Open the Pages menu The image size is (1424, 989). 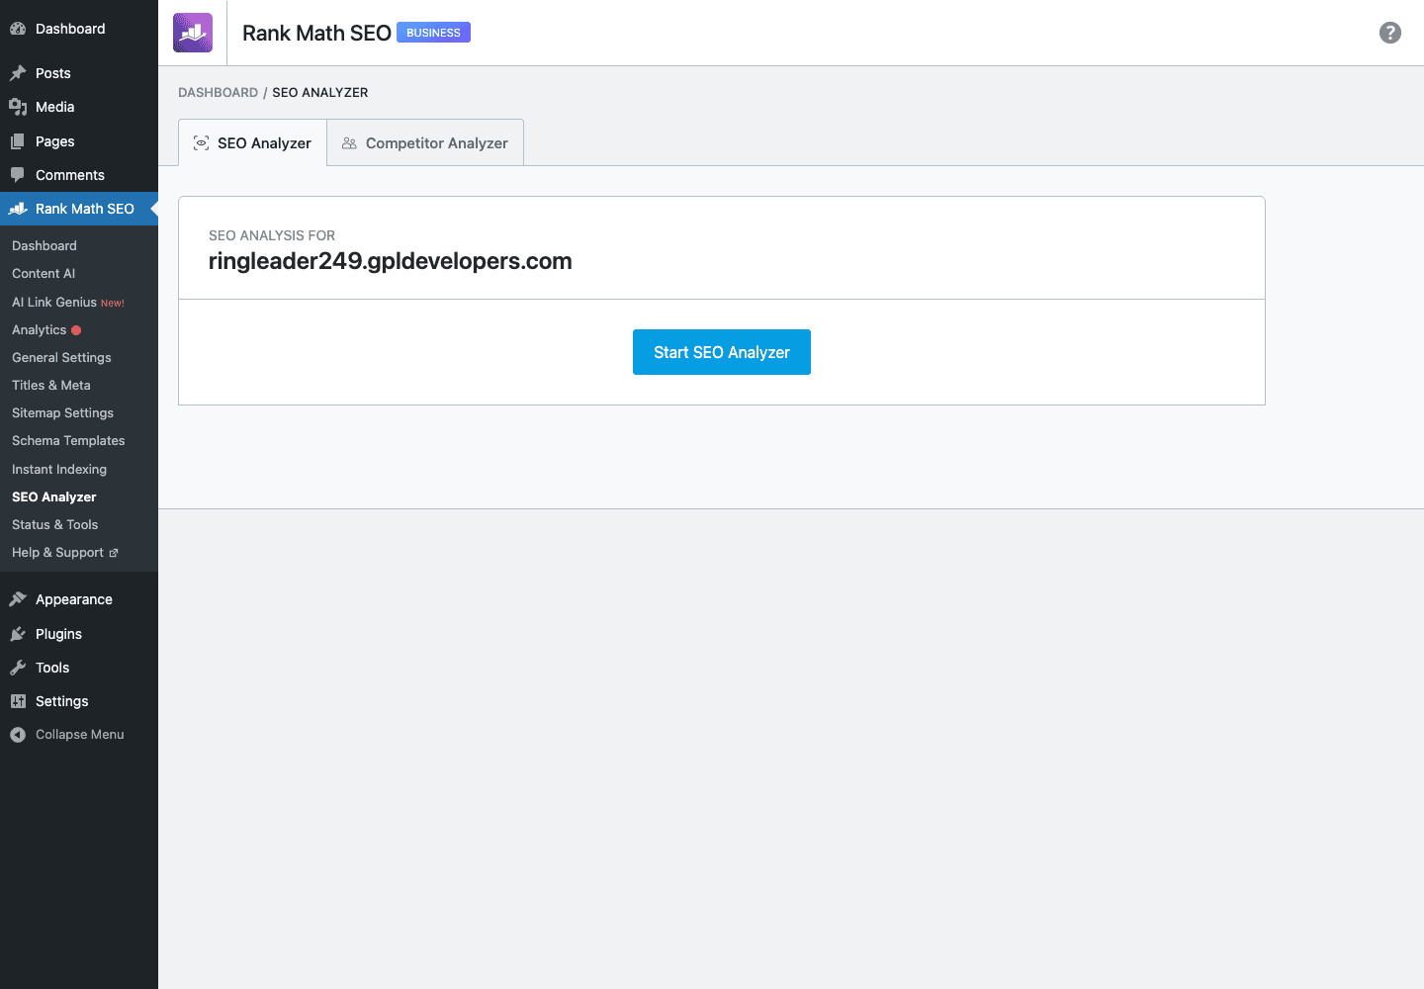coord(79,141)
